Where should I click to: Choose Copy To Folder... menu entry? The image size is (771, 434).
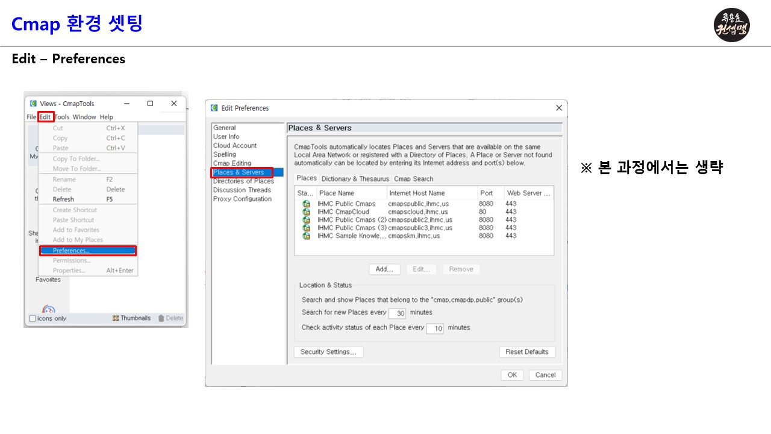[x=88, y=159]
